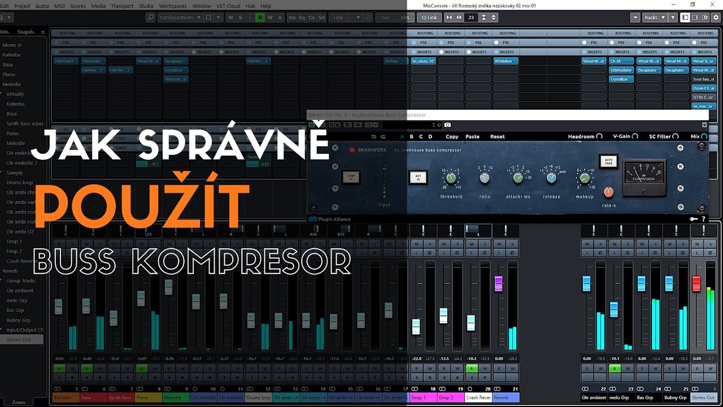
Task: Click the compressor threshold knob
Action: click(451, 178)
